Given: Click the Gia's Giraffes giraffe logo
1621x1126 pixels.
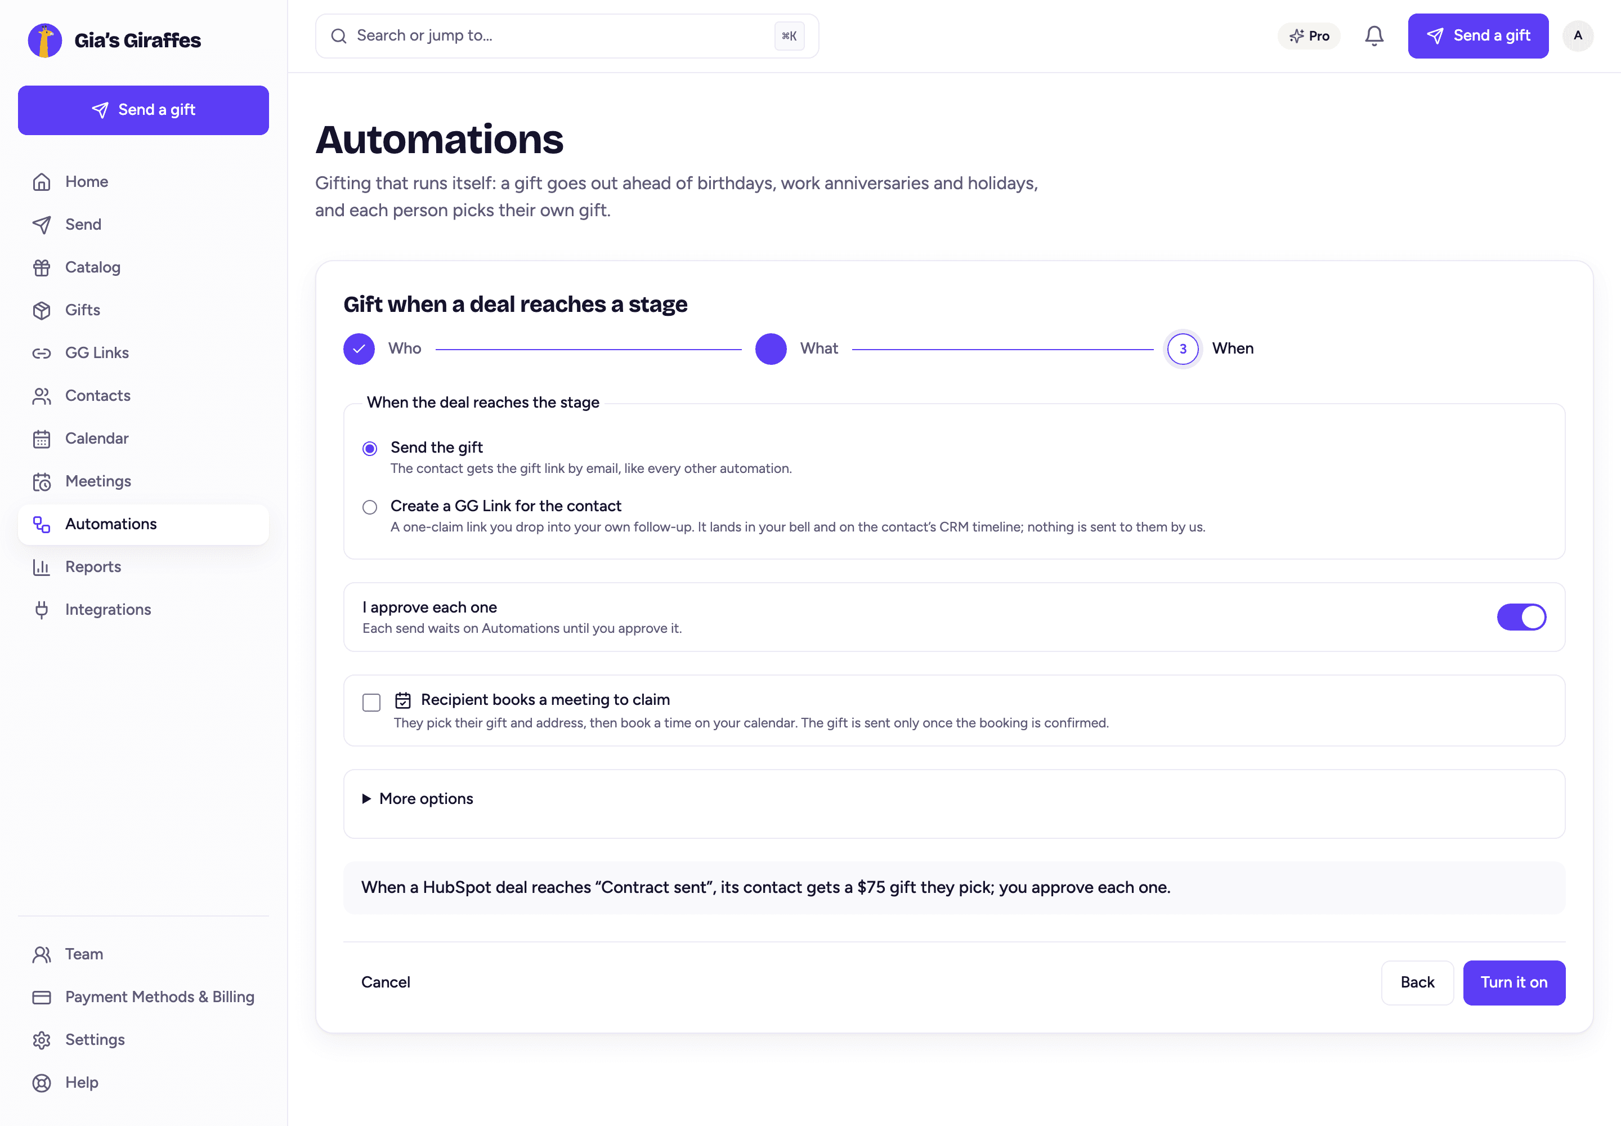Looking at the screenshot, I should click(x=45, y=40).
